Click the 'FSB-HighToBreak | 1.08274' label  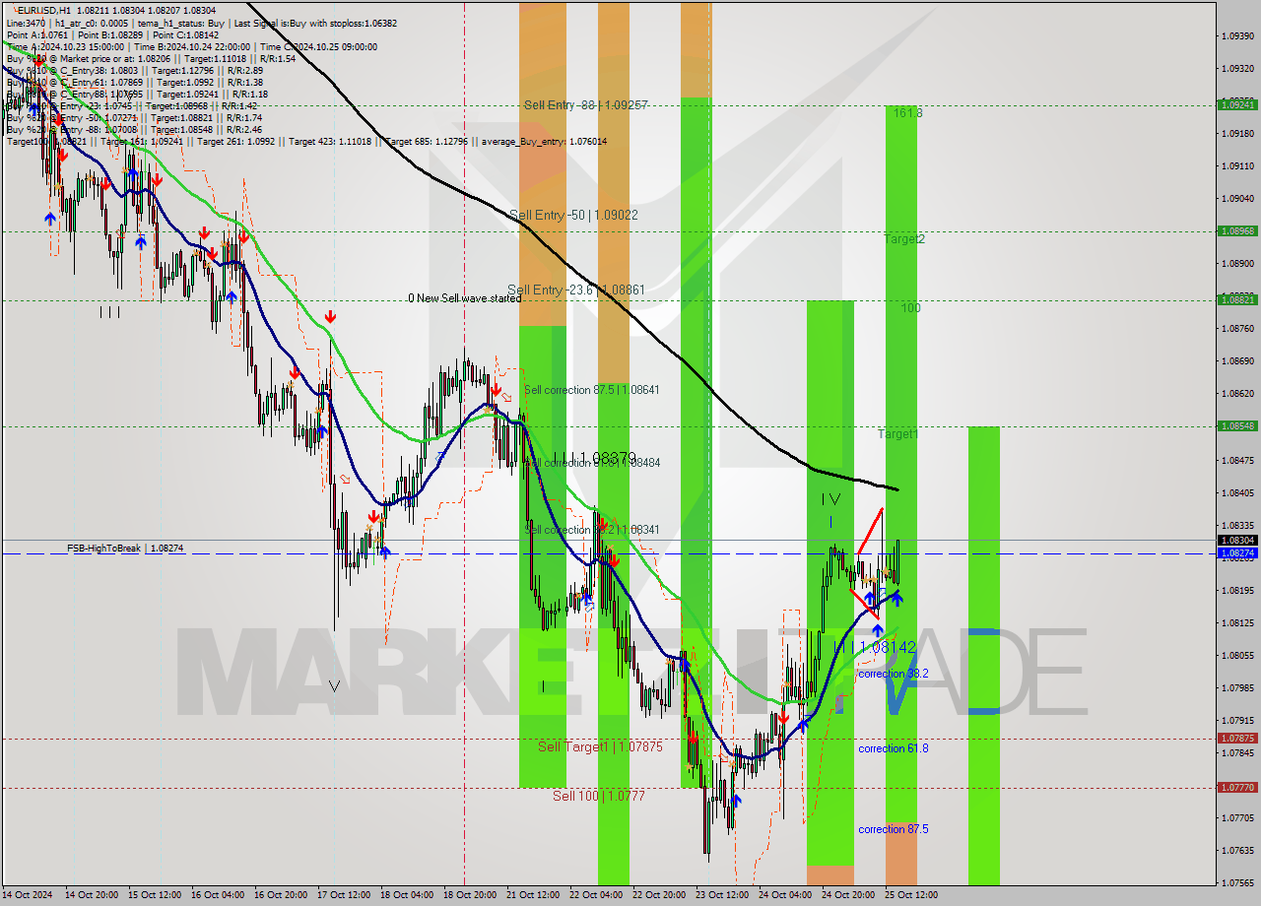[x=125, y=548]
